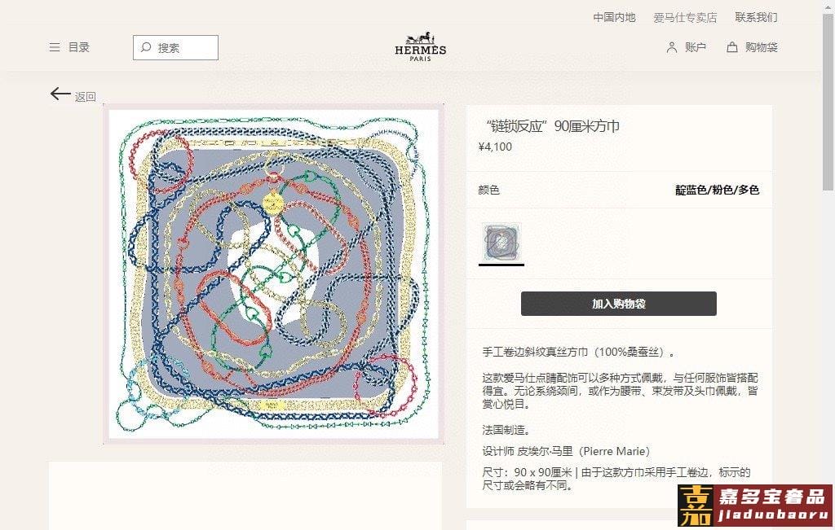Select the blue/pink scarf color swatch

click(x=501, y=243)
